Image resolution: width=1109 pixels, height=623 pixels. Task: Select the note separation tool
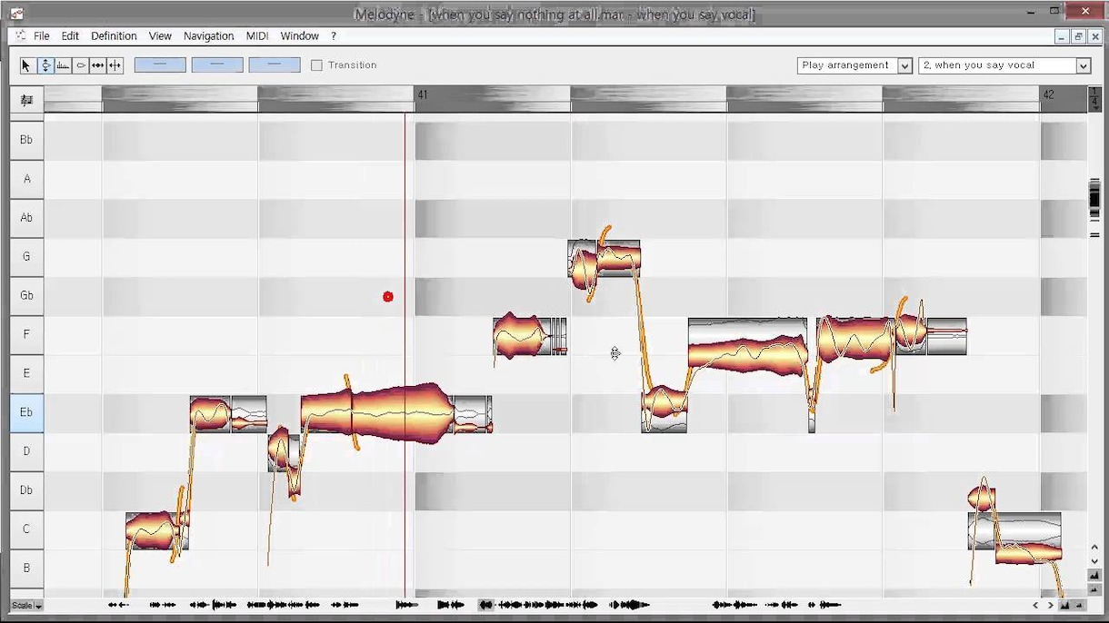115,65
